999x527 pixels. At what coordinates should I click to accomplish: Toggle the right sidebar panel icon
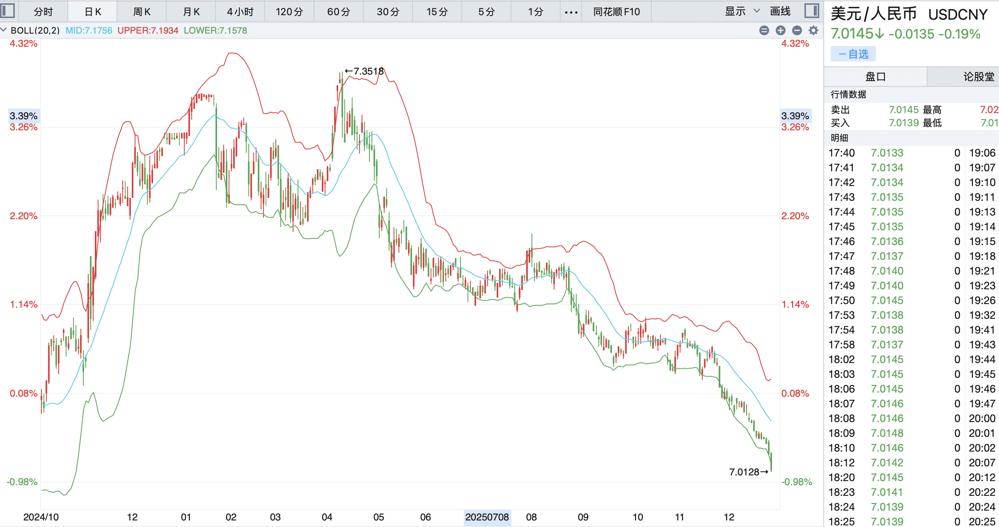[811, 11]
